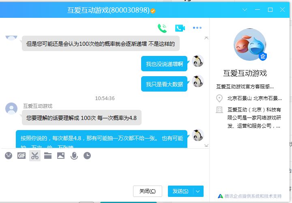Click the message starting 但是您可能还是会认为100次
The width and height of the screenshot is (292, 203).
[101, 43]
